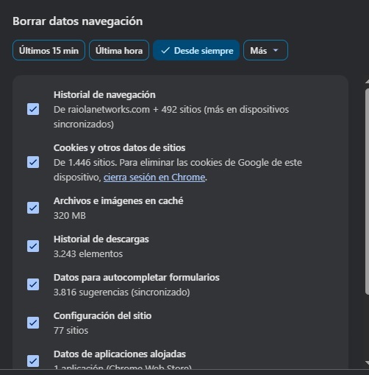Open the cierra sesión en Chrome link
The image size is (369, 375).
(154, 178)
